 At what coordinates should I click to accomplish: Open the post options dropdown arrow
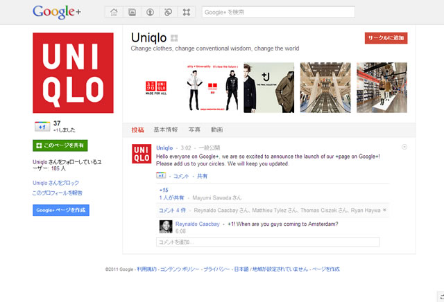[404, 147]
